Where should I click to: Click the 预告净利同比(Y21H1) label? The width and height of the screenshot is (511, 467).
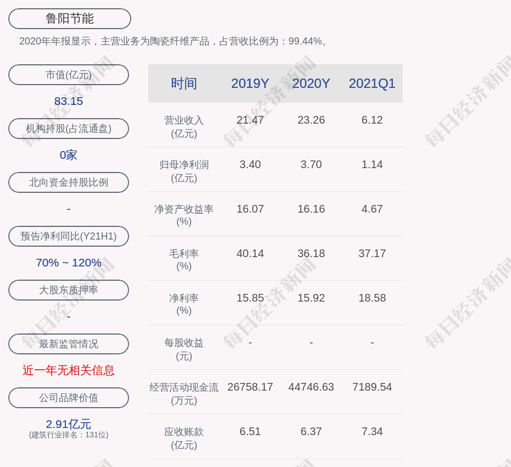click(x=69, y=236)
